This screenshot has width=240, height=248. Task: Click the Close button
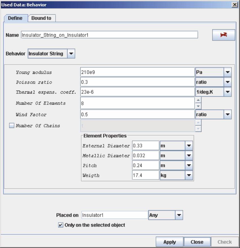point(197,242)
